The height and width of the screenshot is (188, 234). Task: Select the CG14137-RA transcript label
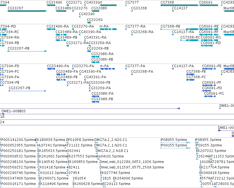tap(183, 32)
